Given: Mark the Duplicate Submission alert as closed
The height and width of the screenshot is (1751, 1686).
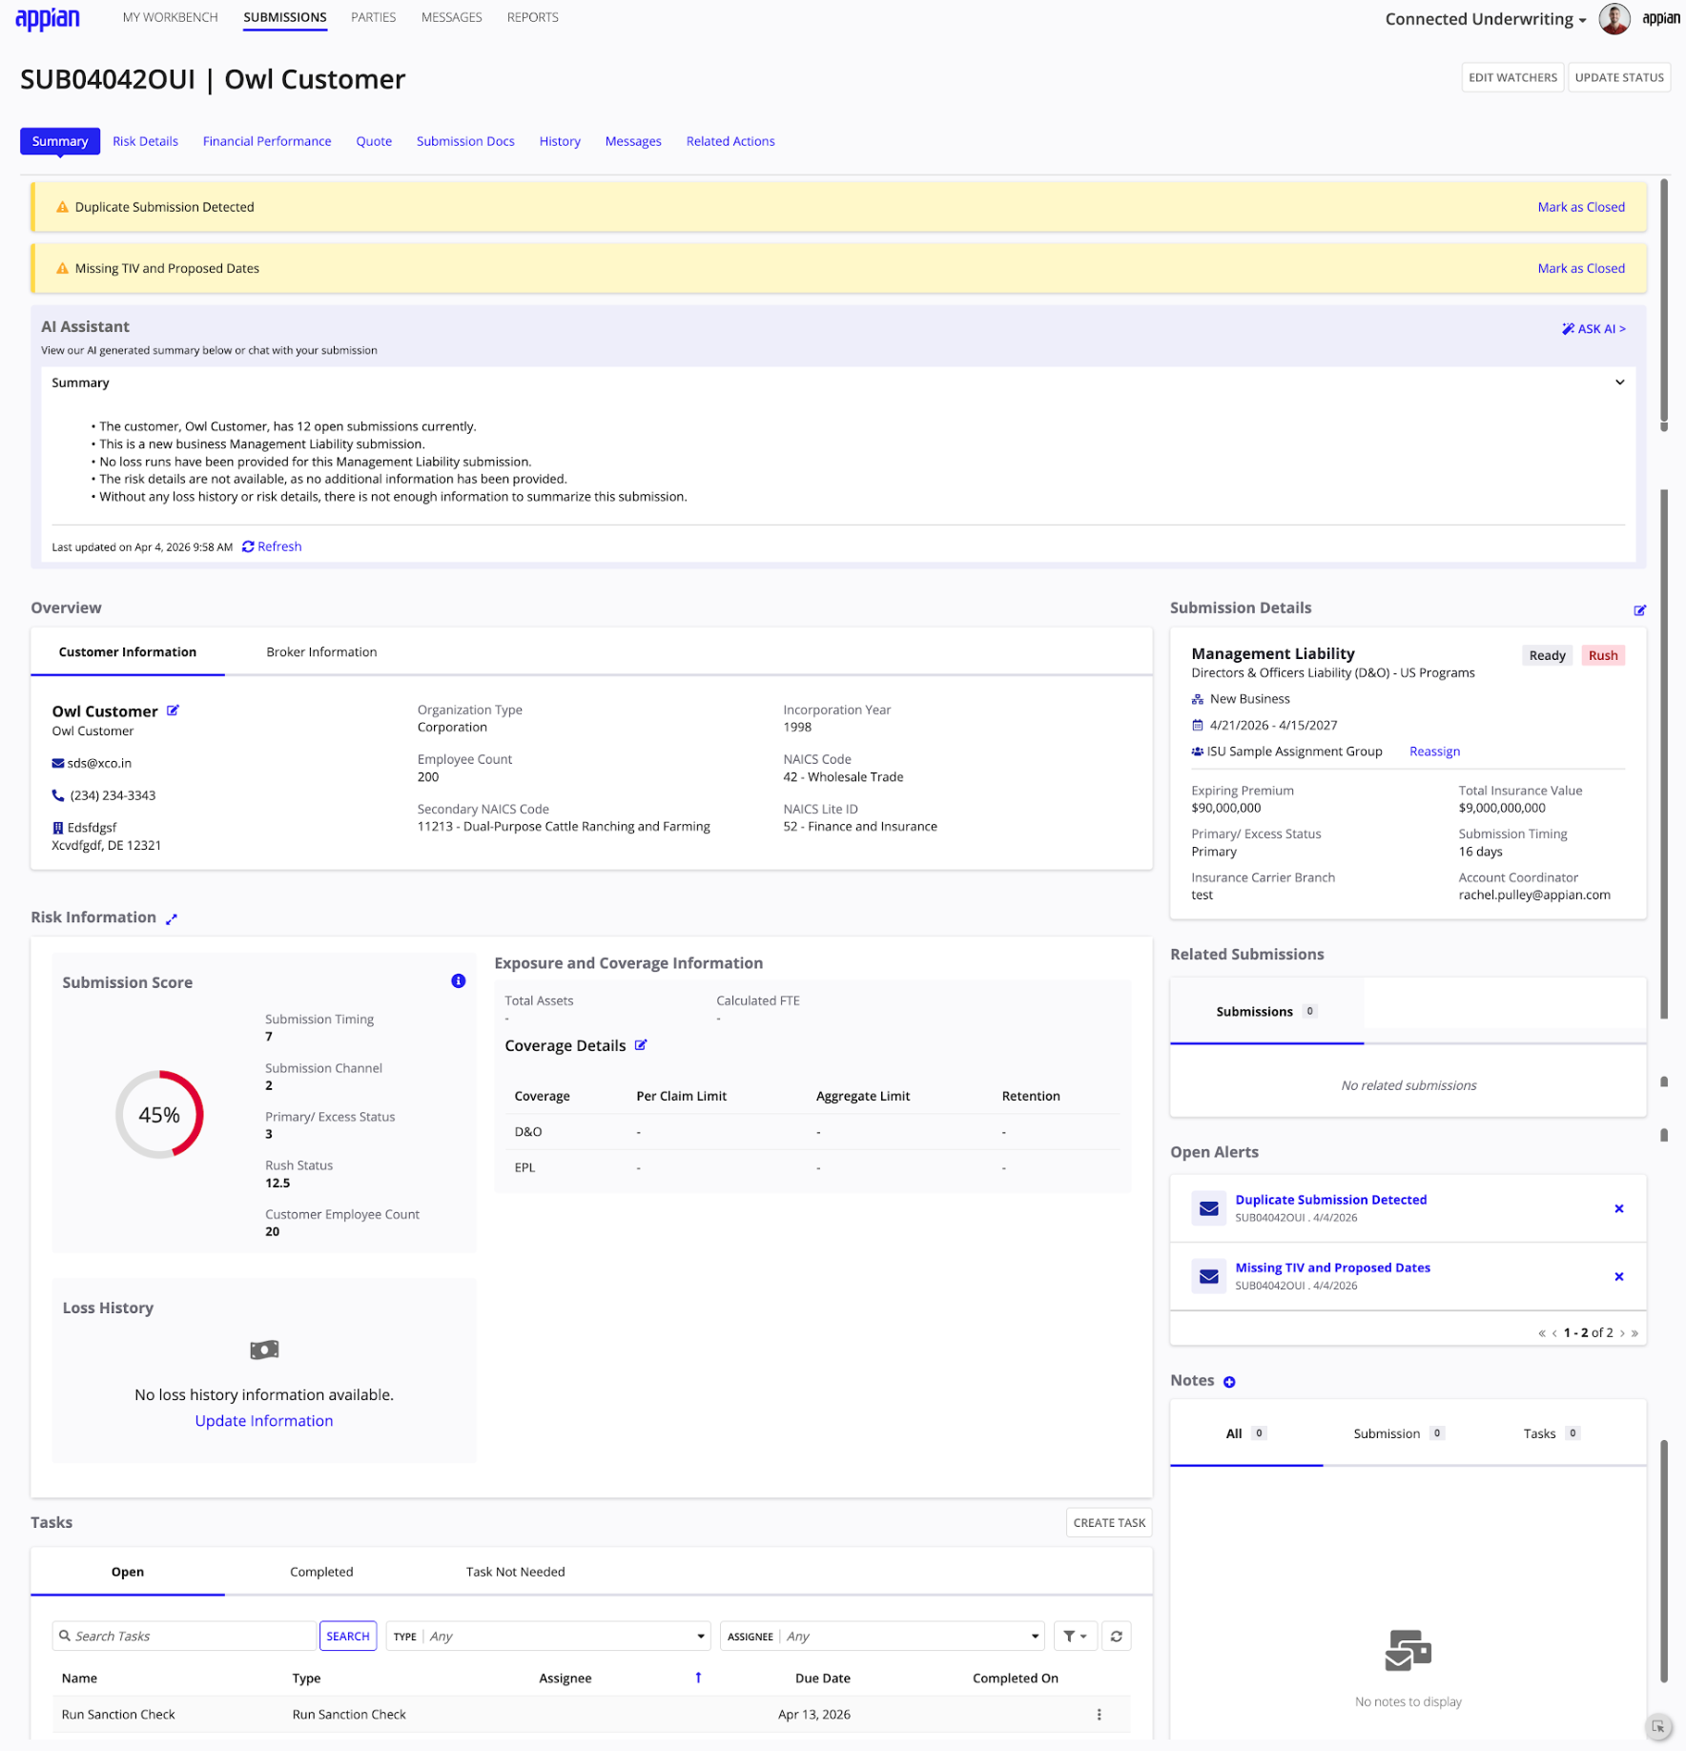Looking at the screenshot, I should tap(1580, 207).
